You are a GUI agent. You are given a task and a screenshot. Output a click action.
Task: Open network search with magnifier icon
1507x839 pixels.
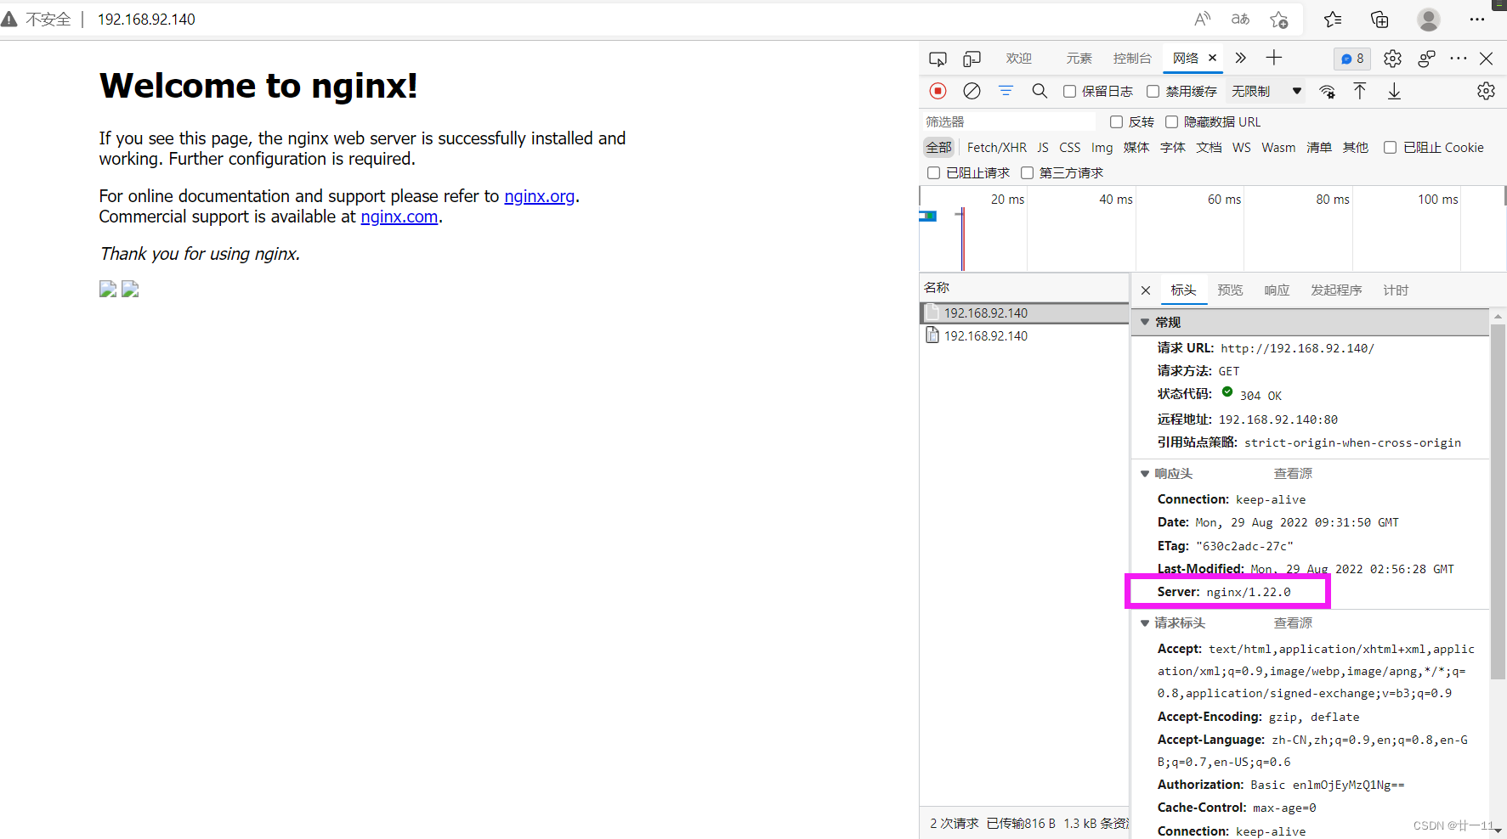click(1040, 91)
